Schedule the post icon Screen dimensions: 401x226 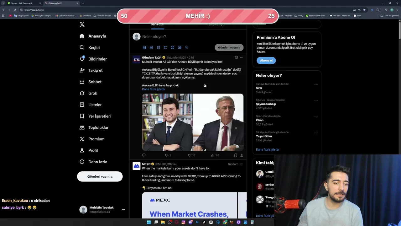pos(180,47)
